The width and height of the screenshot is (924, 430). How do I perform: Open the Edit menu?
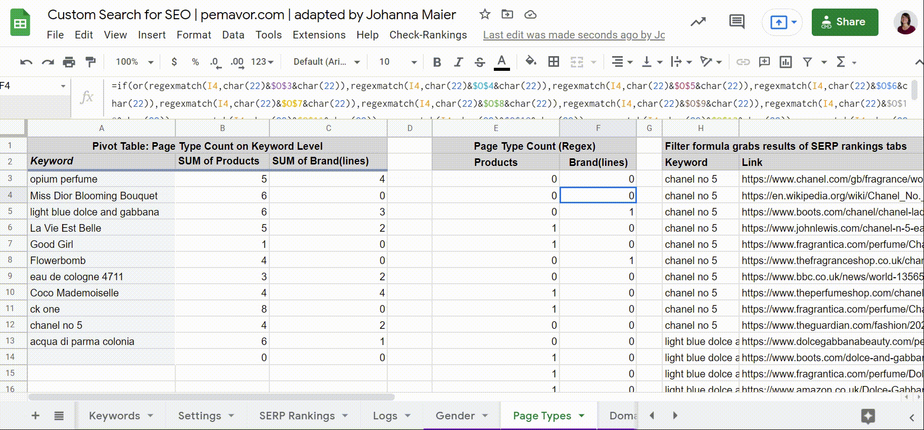point(83,35)
